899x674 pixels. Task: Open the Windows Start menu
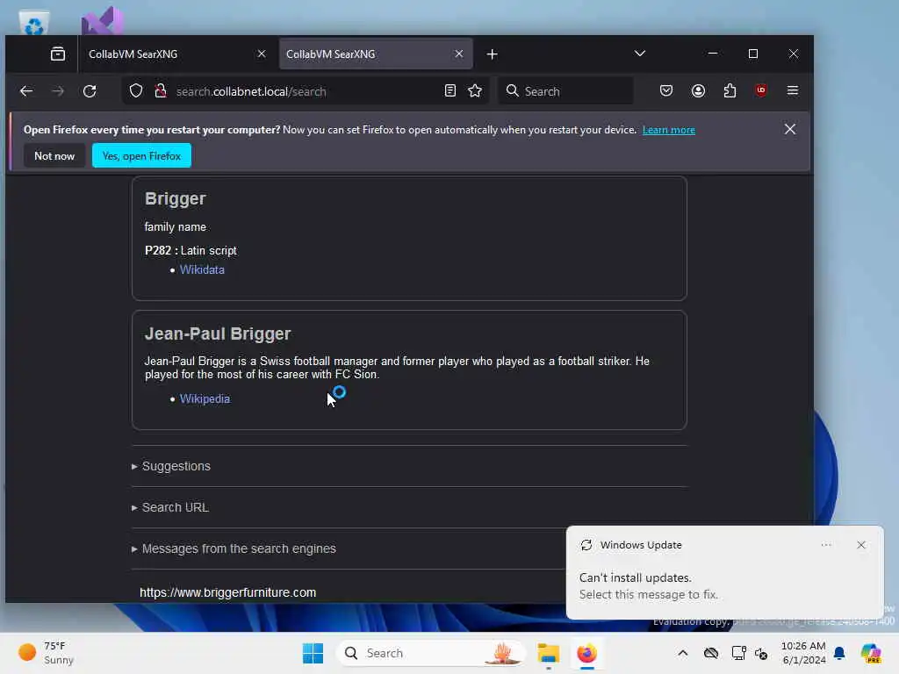(x=313, y=653)
